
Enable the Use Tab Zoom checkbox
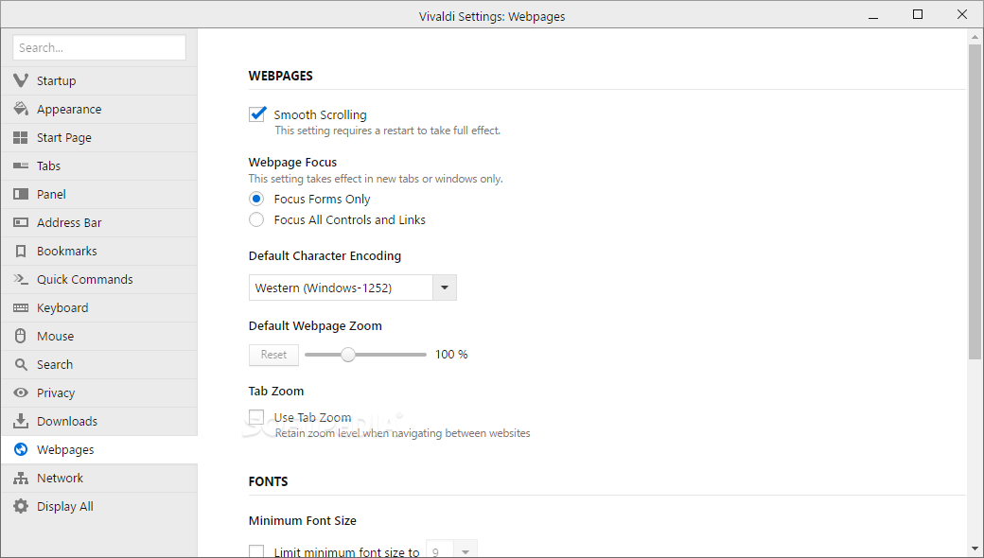coord(256,417)
